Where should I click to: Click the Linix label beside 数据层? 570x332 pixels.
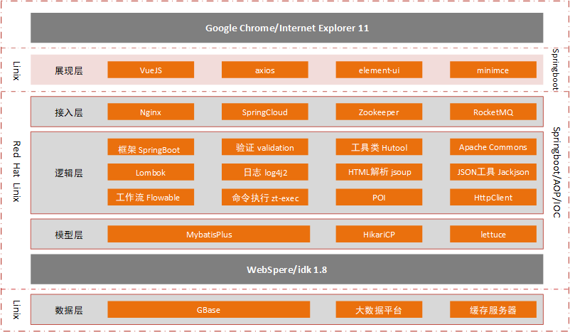pos(16,309)
